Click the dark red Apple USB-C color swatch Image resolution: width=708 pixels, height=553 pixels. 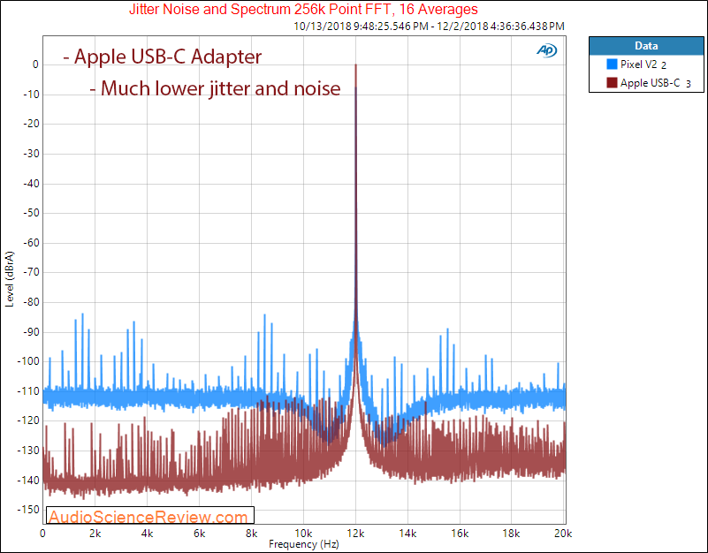point(612,83)
